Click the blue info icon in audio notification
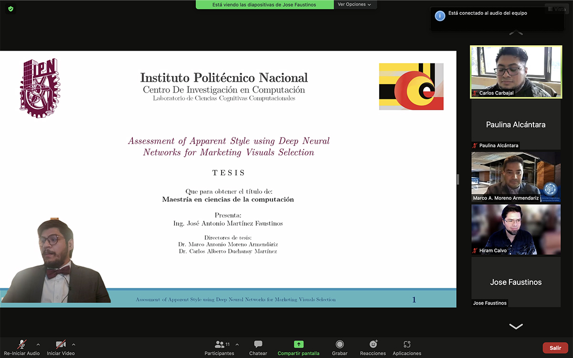This screenshot has height=358, width=573. tap(440, 15)
